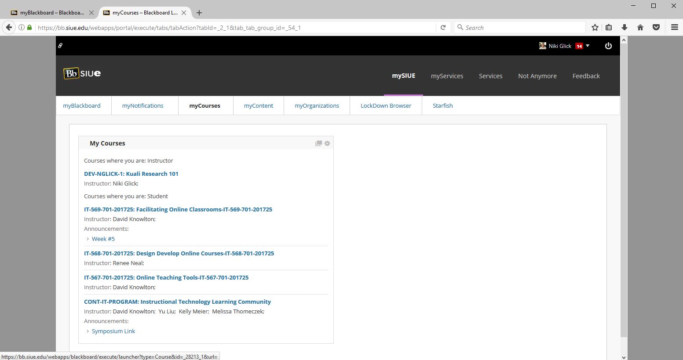Open the Firefox hamburger menu
The image size is (683, 360).
pos(674,27)
